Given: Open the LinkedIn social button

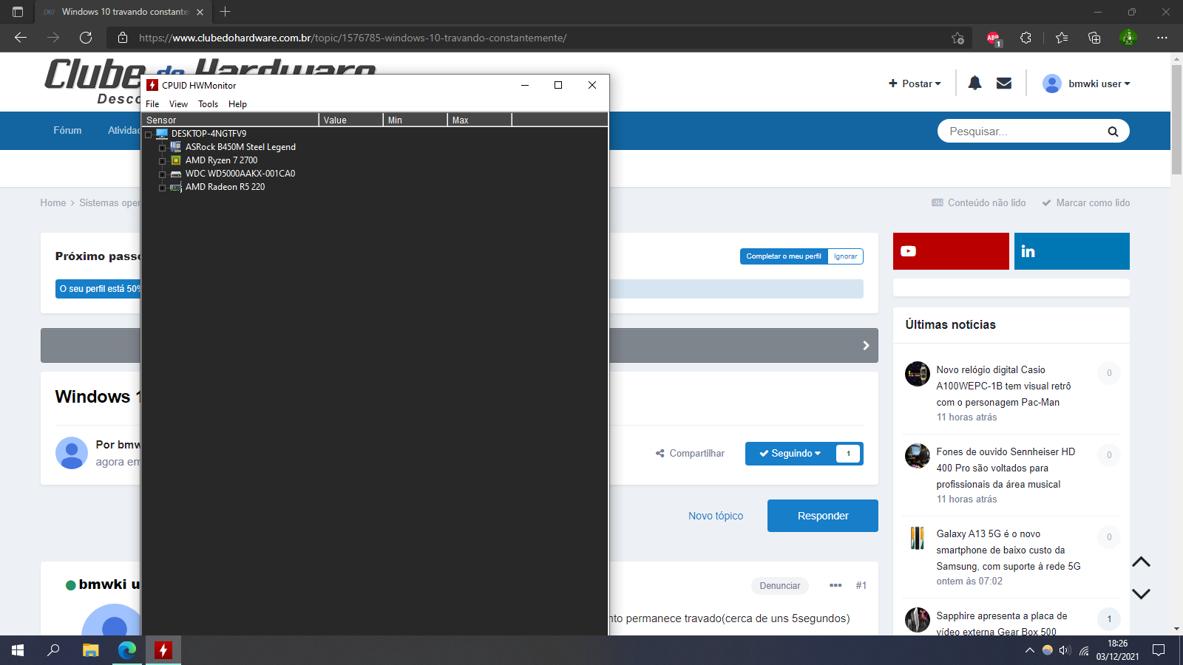Looking at the screenshot, I should click(1072, 251).
